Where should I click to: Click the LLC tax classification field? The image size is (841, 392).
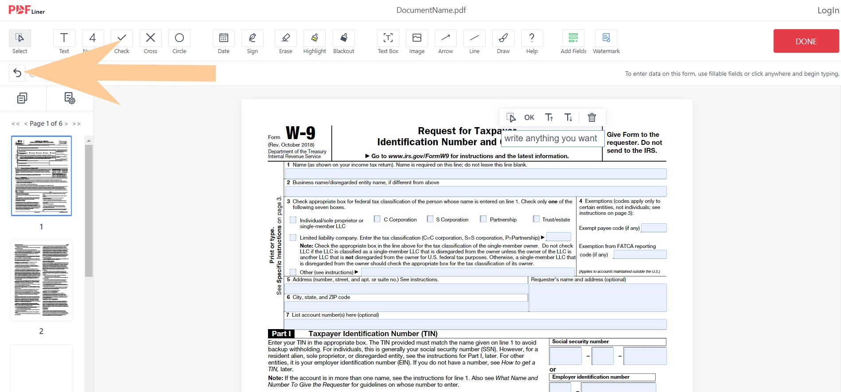click(558, 237)
